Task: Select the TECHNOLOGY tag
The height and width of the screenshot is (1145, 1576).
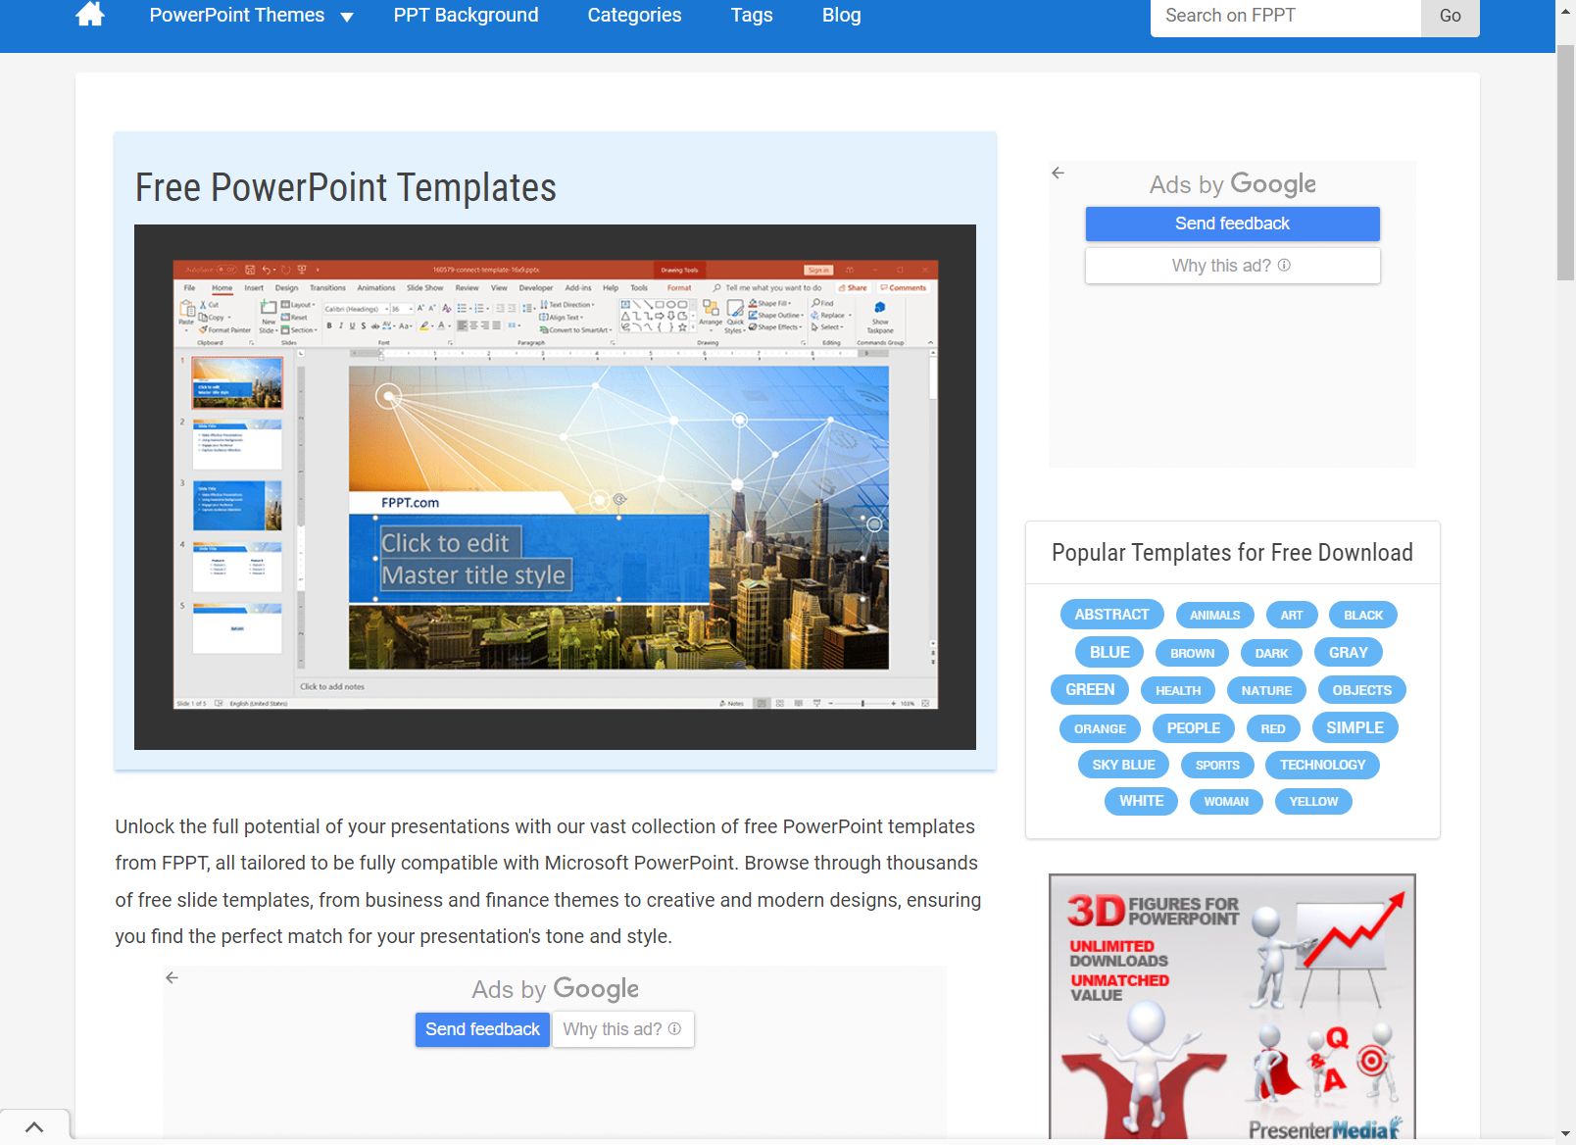Action: click(1322, 766)
